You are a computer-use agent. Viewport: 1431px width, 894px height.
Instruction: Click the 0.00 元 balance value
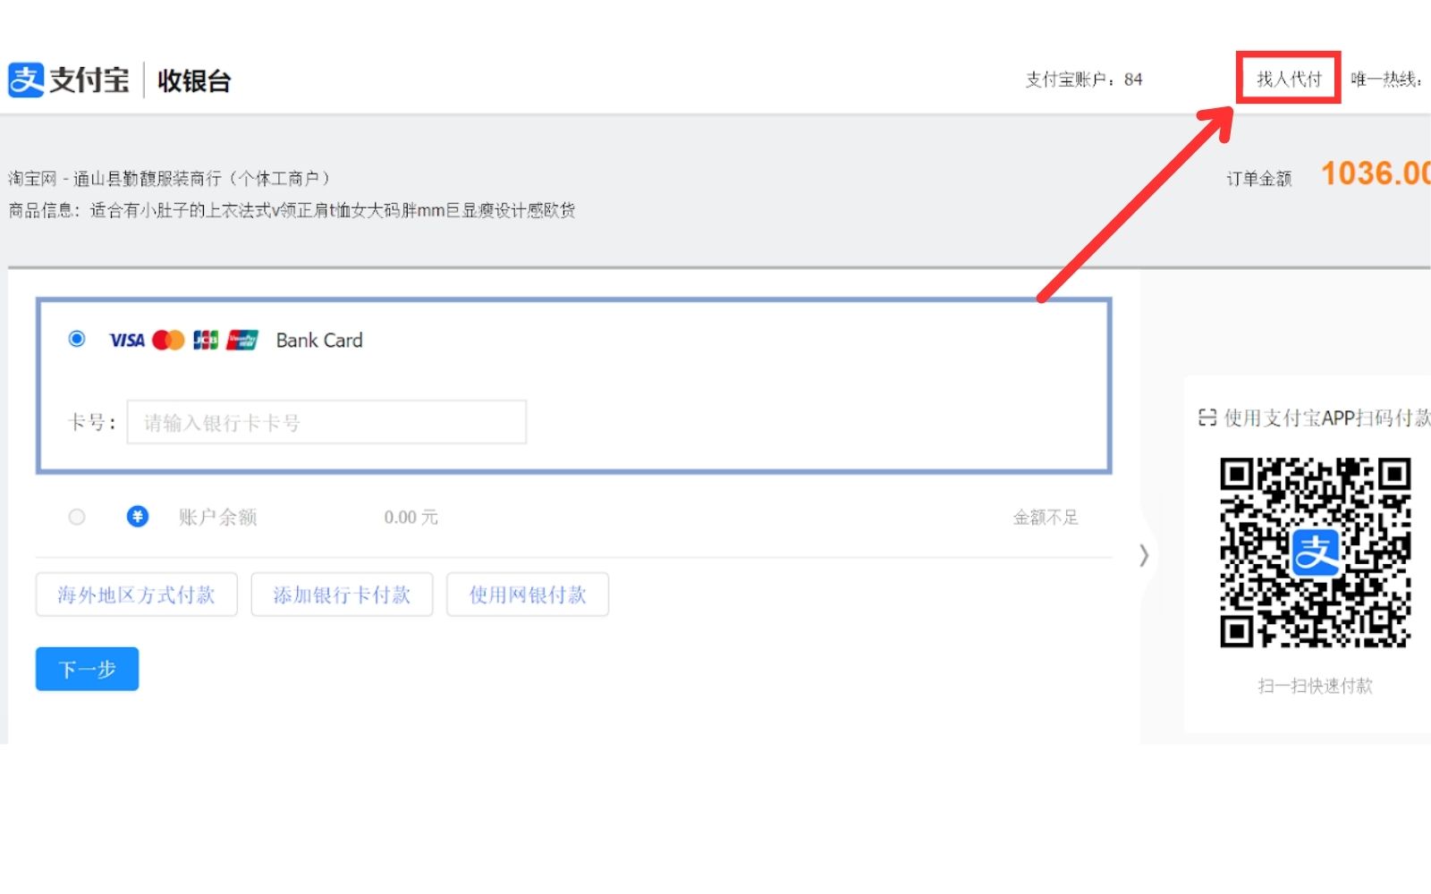pos(411,517)
